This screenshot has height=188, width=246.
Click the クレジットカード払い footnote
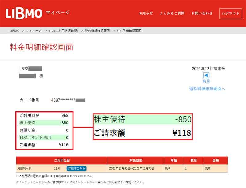click(x=80, y=182)
